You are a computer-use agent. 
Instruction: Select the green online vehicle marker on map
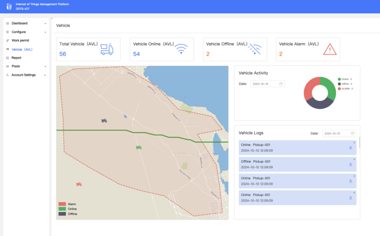tap(139, 147)
